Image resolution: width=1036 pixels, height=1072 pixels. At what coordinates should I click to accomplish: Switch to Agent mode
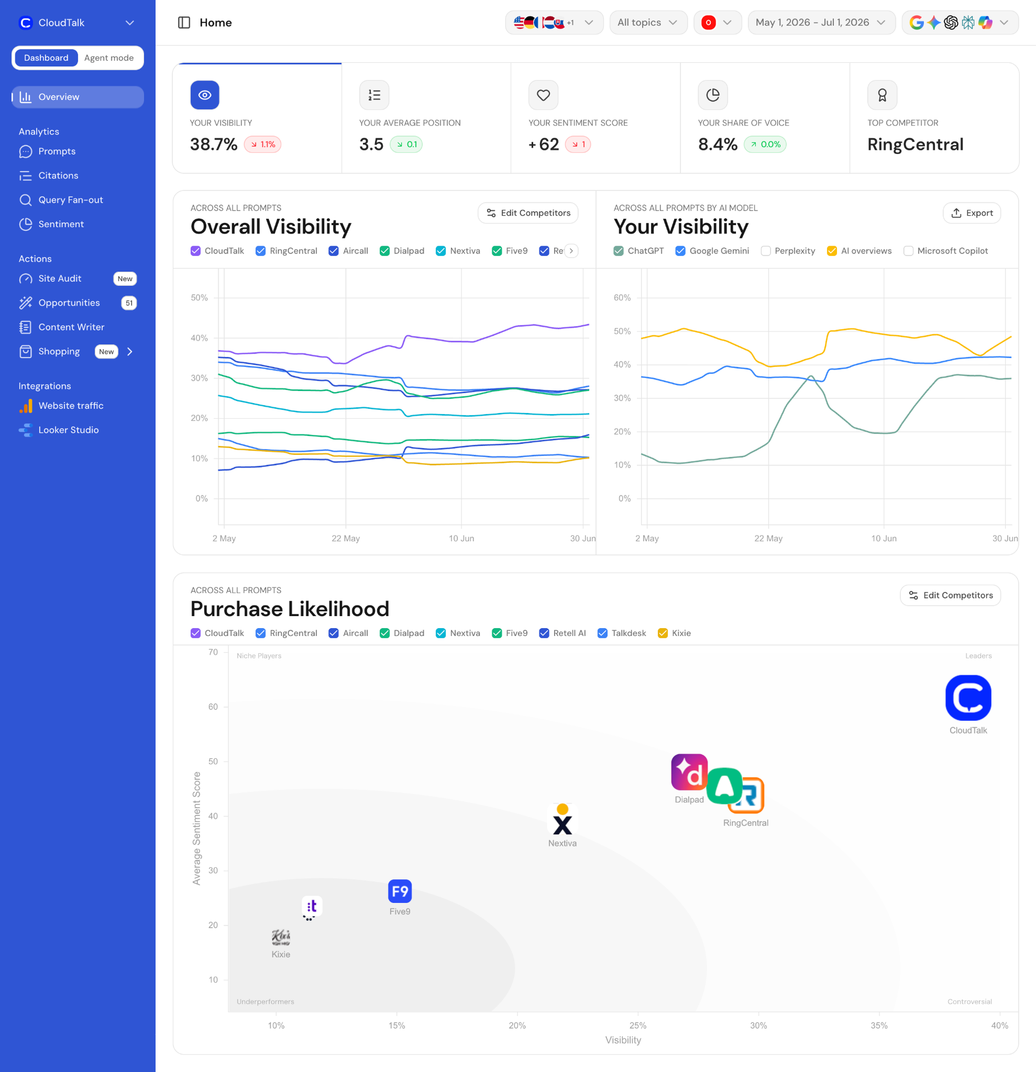click(109, 58)
